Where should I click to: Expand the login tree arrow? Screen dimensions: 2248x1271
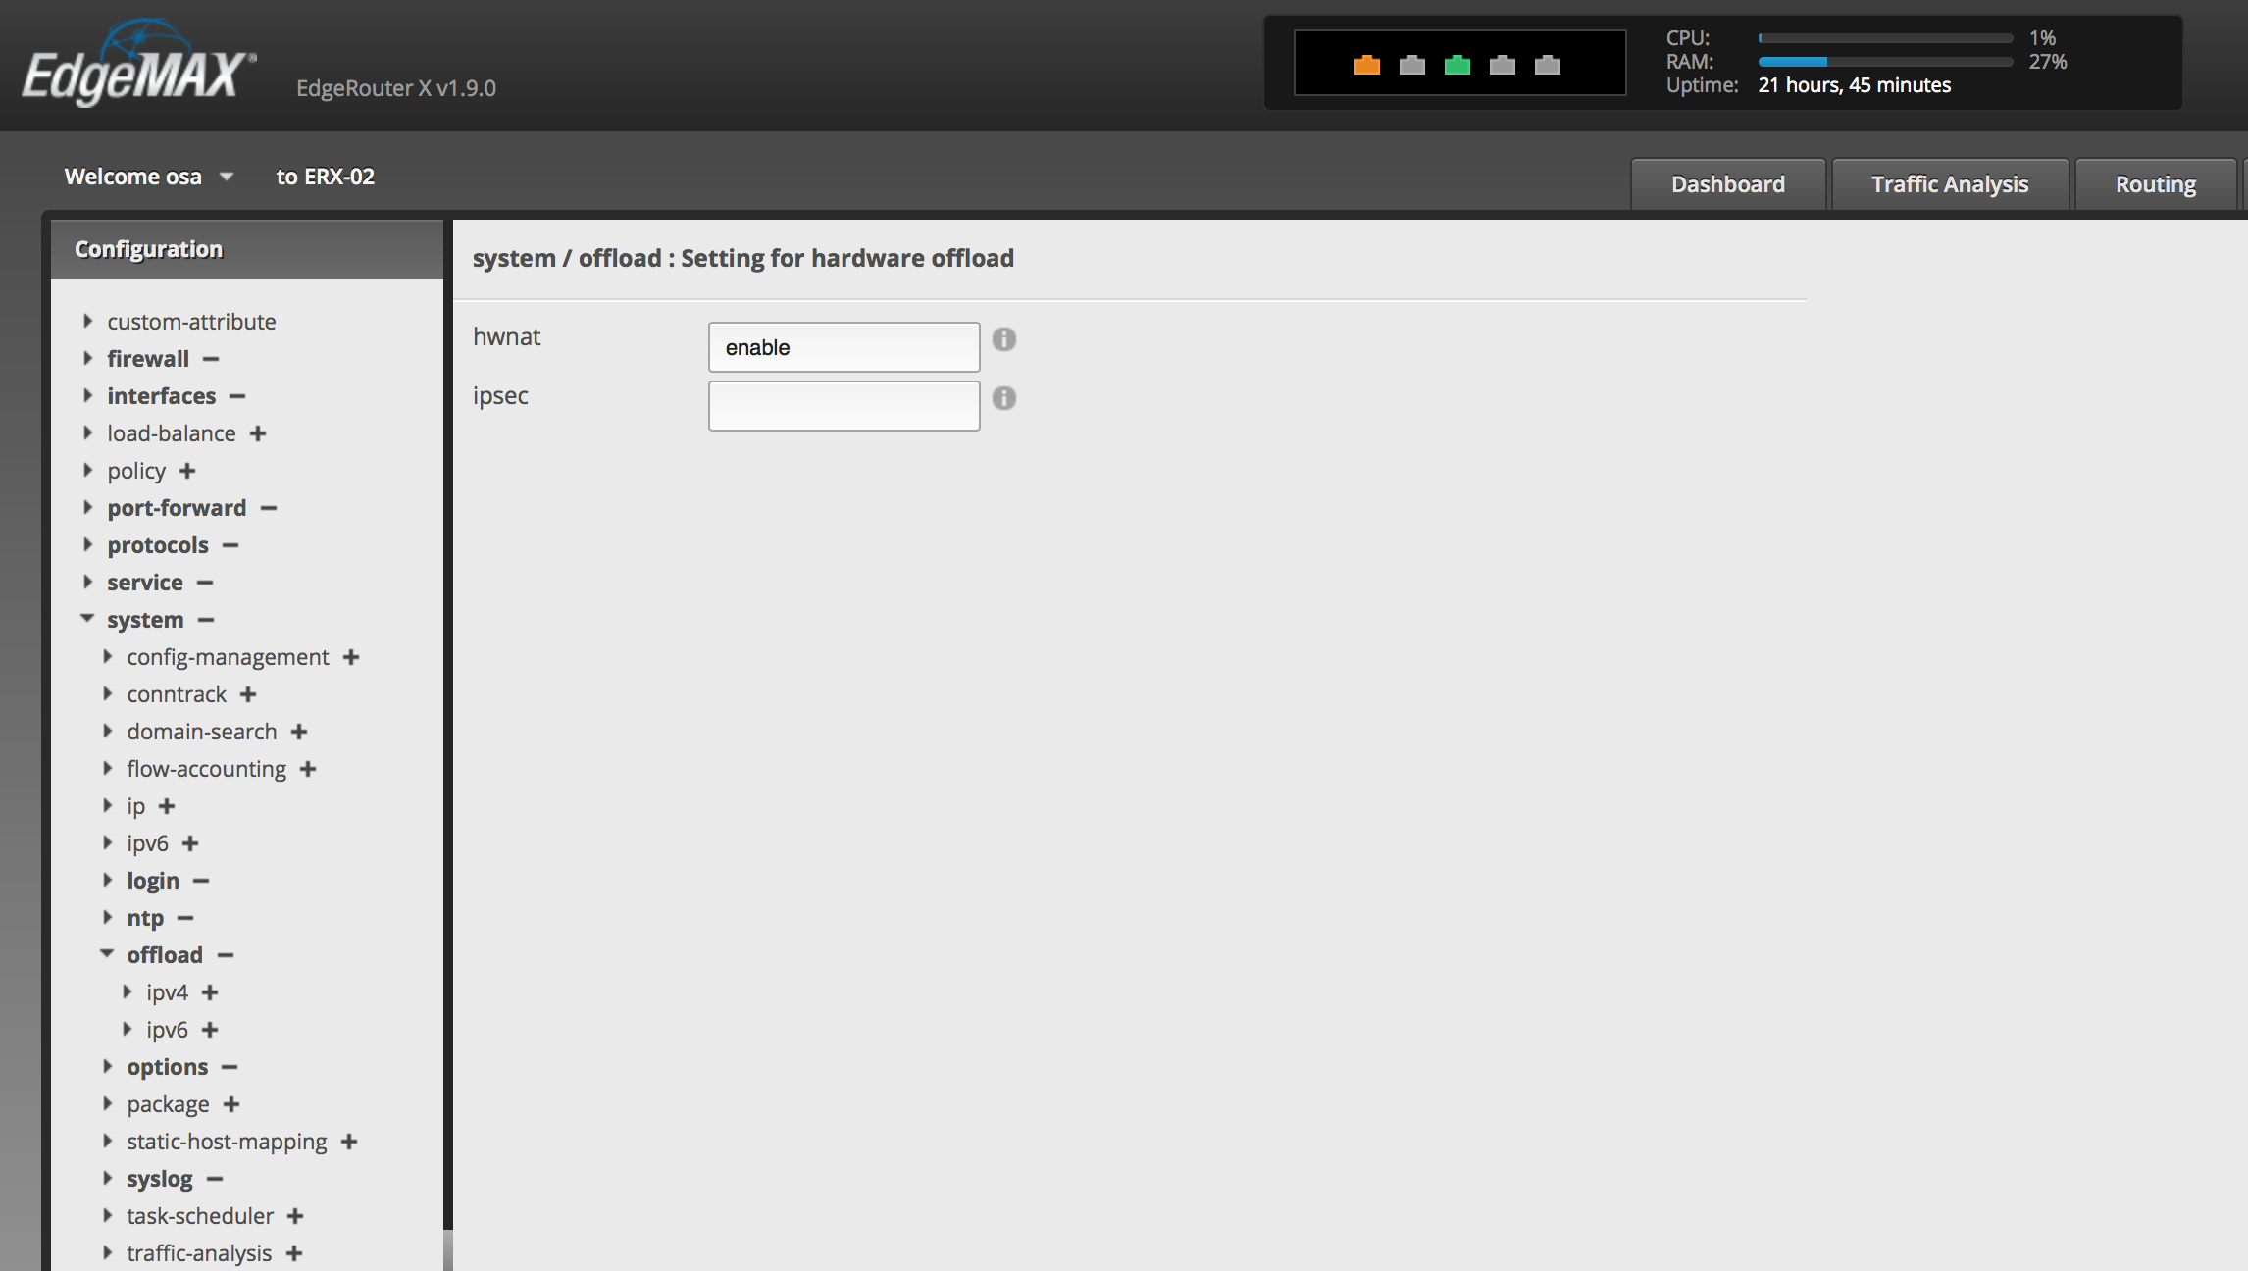point(108,880)
